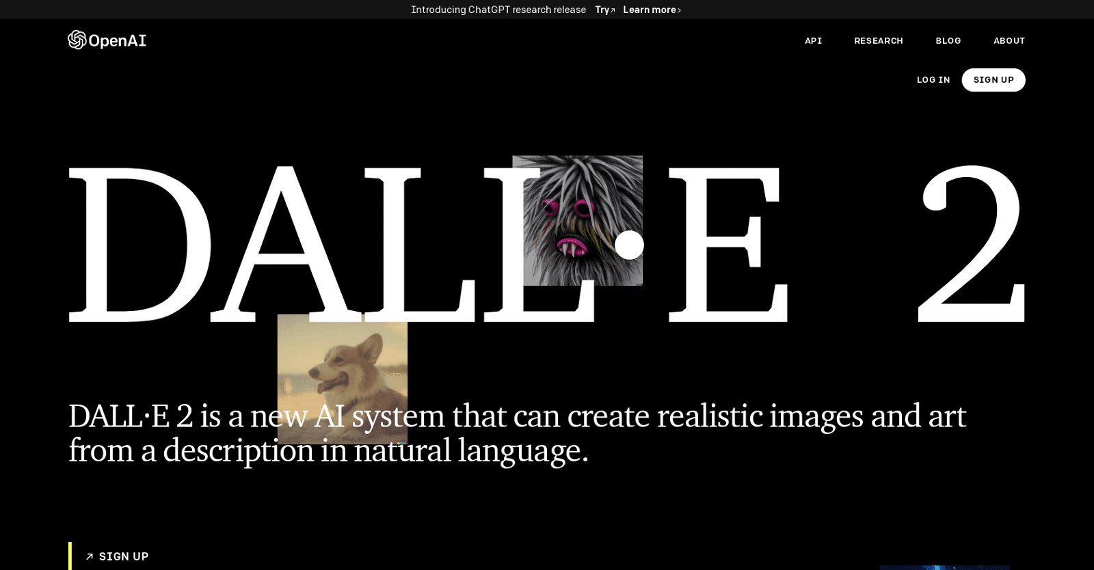The image size is (1094, 570).
Task: Open the Blog navigation link
Action: tap(948, 41)
